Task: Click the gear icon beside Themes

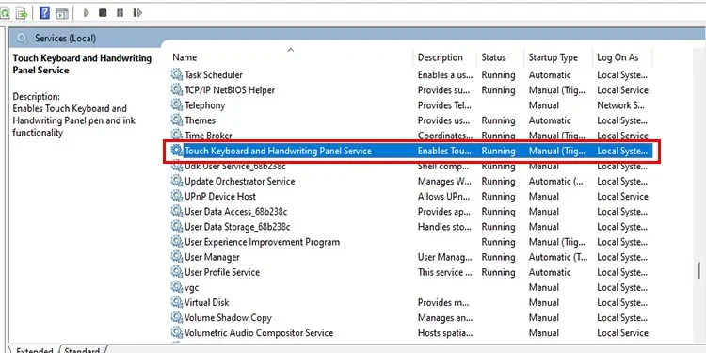Action: [177, 120]
